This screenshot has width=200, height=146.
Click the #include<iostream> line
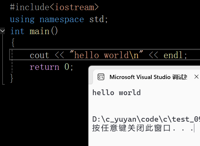(x=54, y=7)
